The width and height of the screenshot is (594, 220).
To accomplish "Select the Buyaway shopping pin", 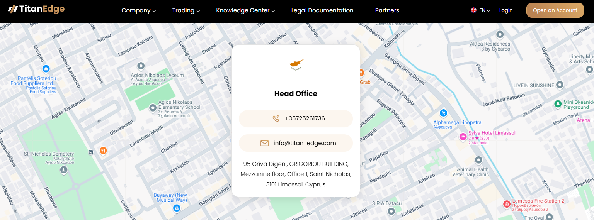I will click(x=177, y=208).
